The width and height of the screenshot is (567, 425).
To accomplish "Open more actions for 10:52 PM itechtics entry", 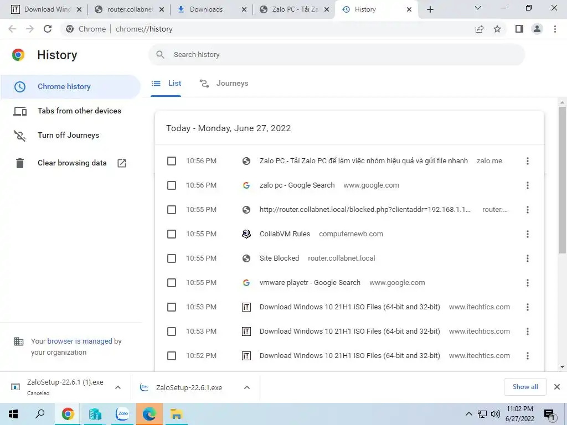I will point(528,356).
